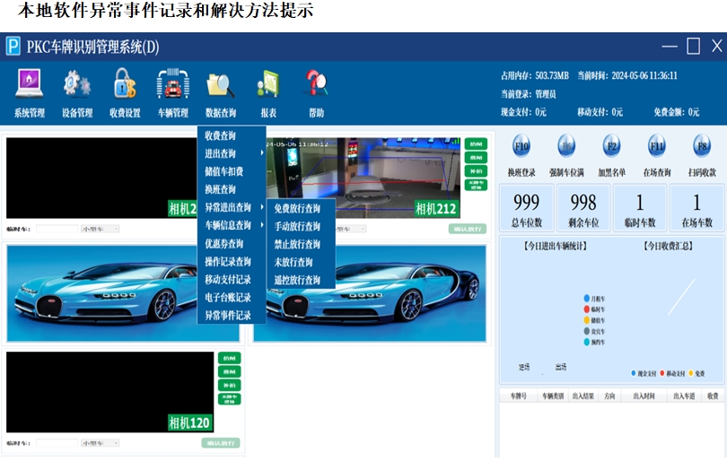Click red 临时车 legend dot

click(586, 309)
